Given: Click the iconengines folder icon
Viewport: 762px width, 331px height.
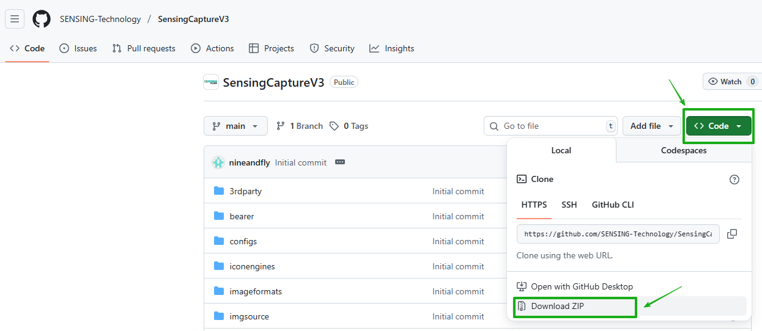Looking at the screenshot, I should pyautogui.click(x=219, y=266).
